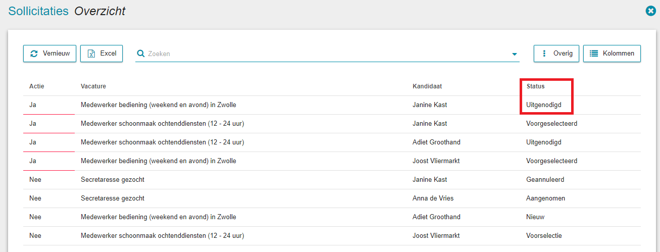Close the Sollicitaties overview panel
Screen dimensions: 660x252
tap(650, 11)
